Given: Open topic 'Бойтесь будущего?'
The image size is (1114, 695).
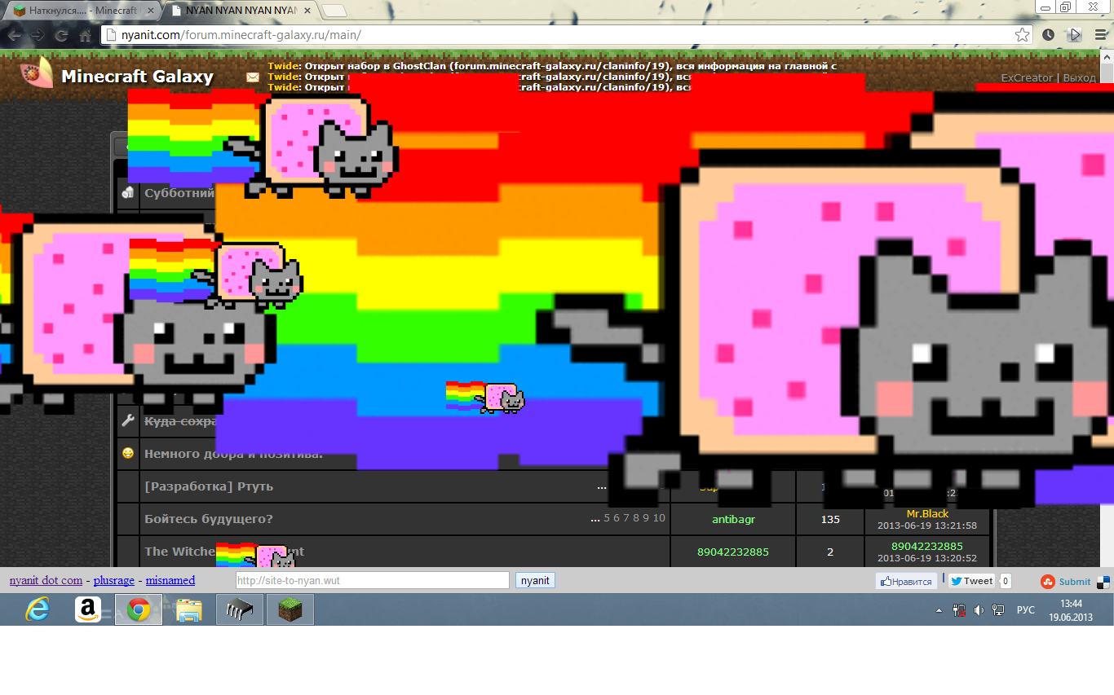Looking at the screenshot, I should pos(209,519).
